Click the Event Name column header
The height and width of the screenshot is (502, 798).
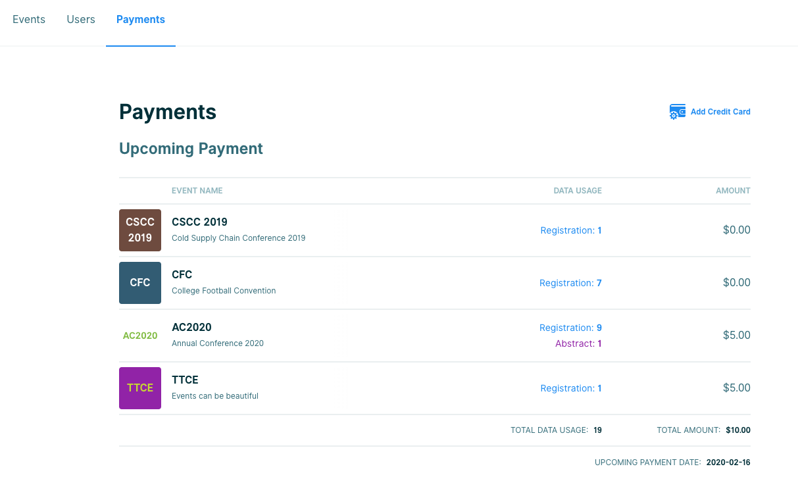(x=197, y=191)
